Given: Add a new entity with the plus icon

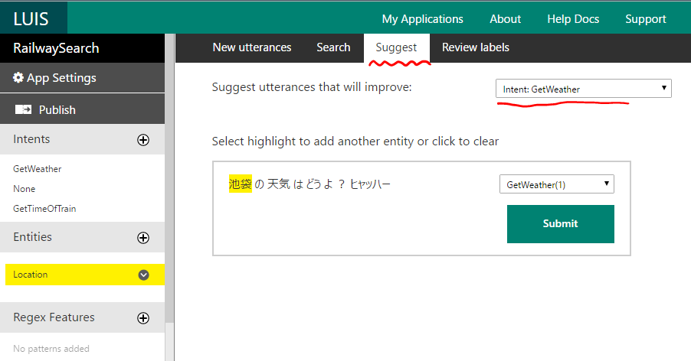Looking at the screenshot, I should [x=143, y=238].
